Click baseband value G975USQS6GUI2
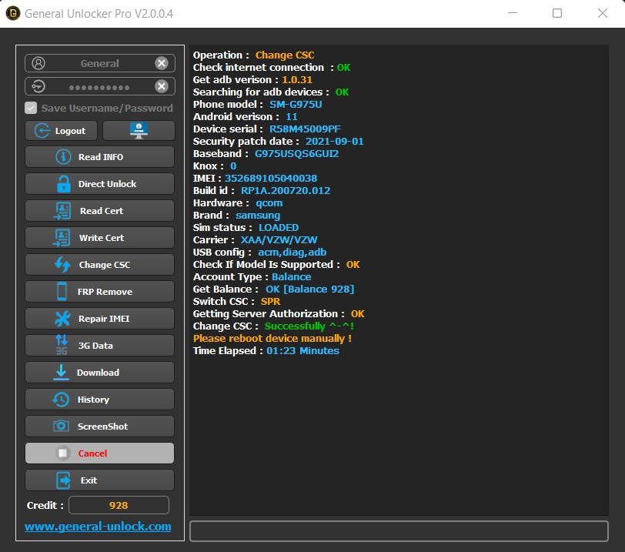 tap(296, 154)
